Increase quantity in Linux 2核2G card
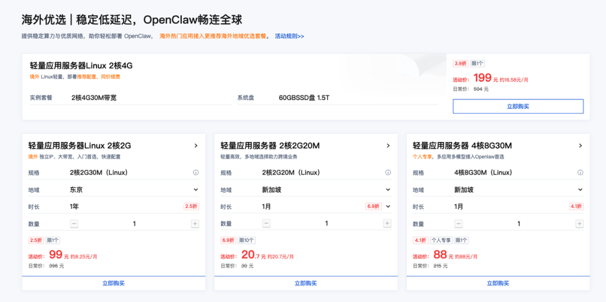The width and height of the screenshot is (606, 302). 195,223
